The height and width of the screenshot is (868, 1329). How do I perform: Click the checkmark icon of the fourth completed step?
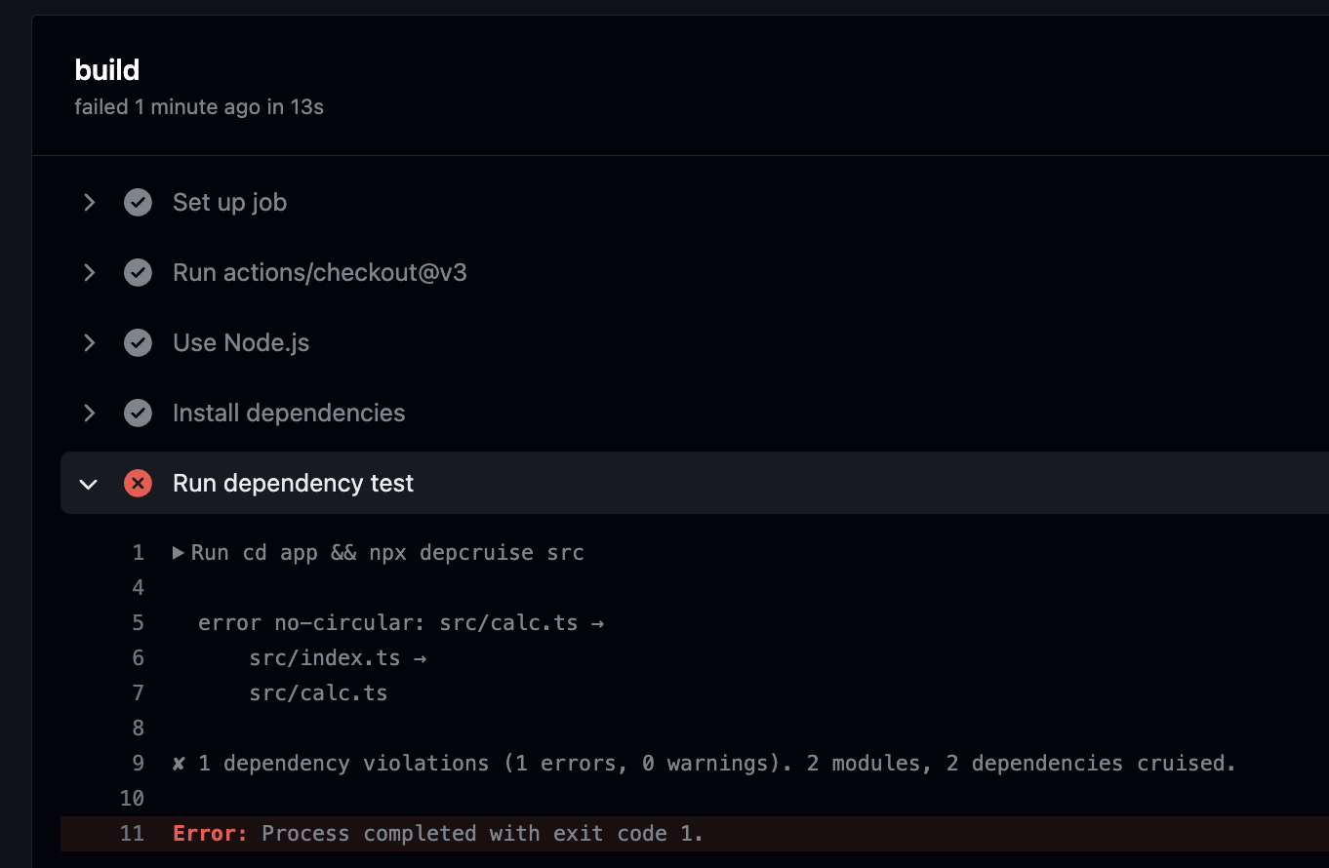pyautogui.click(x=138, y=413)
